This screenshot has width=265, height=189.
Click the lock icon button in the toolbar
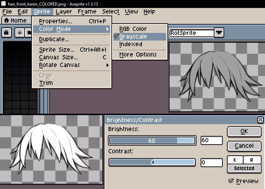[7, 33]
